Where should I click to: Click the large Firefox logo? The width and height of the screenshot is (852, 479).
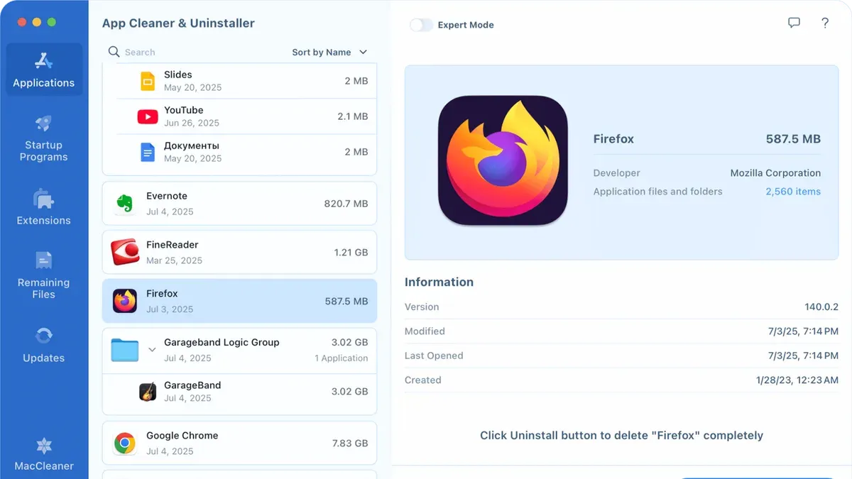pos(503,160)
